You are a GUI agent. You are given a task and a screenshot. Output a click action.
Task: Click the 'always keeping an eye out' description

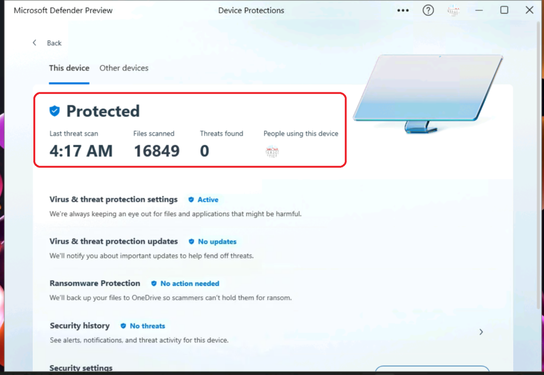(175, 214)
